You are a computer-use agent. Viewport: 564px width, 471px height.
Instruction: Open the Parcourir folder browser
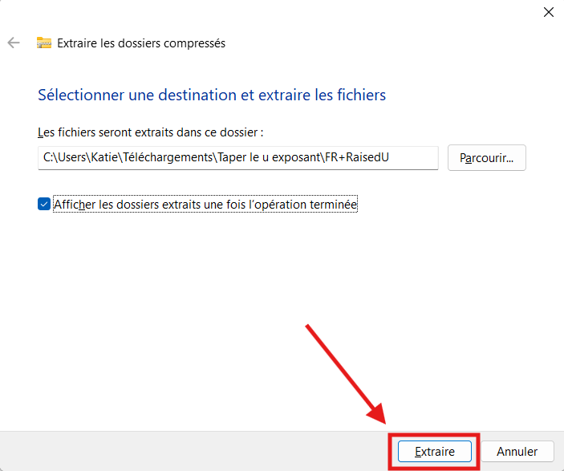(x=487, y=158)
